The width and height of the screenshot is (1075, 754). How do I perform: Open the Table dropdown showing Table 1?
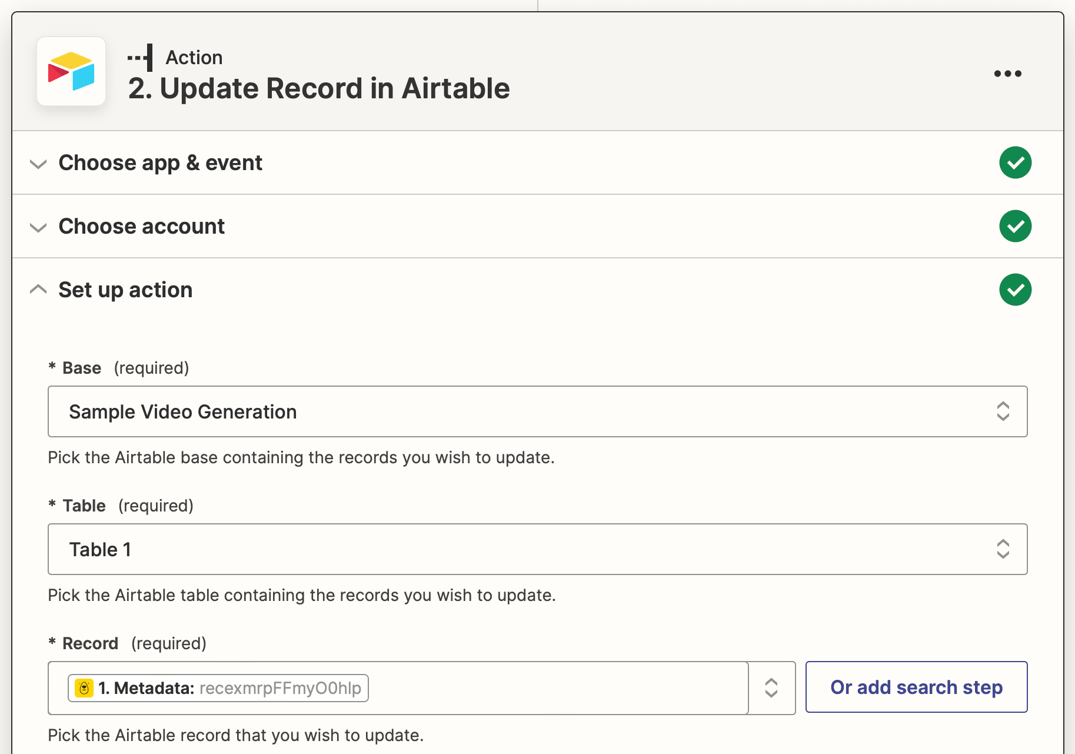coord(537,549)
